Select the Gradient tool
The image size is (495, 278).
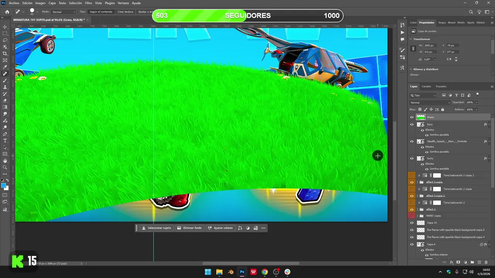pyautogui.click(x=5, y=107)
